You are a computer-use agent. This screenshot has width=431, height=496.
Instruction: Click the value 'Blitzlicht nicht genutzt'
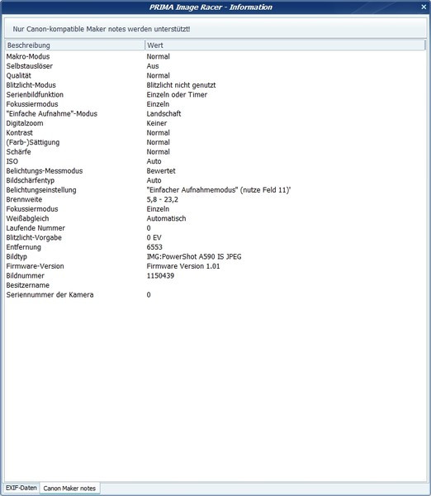tap(181, 85)
